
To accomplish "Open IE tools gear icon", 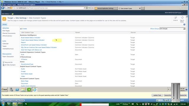I will (x=186, y=8).
